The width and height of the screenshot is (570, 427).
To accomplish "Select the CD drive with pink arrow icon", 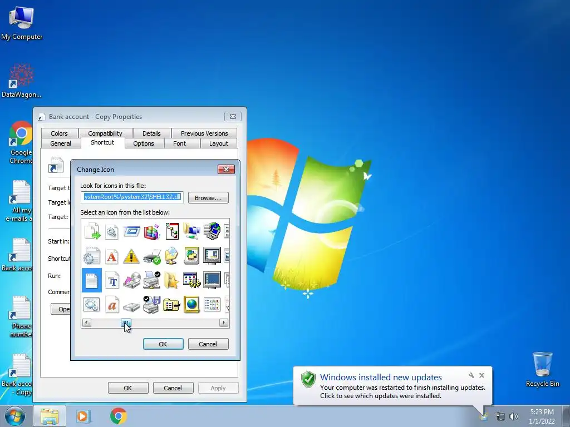I will (x=131, y=280).
